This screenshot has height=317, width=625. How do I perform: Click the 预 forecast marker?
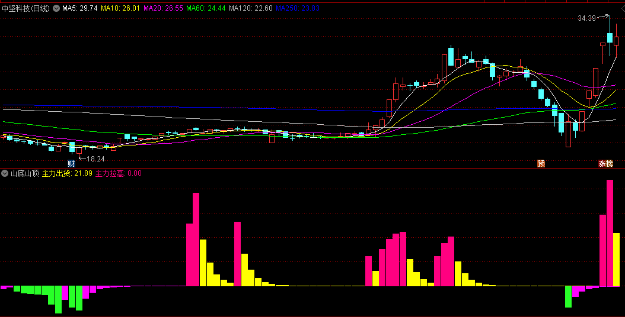(541, 163)
